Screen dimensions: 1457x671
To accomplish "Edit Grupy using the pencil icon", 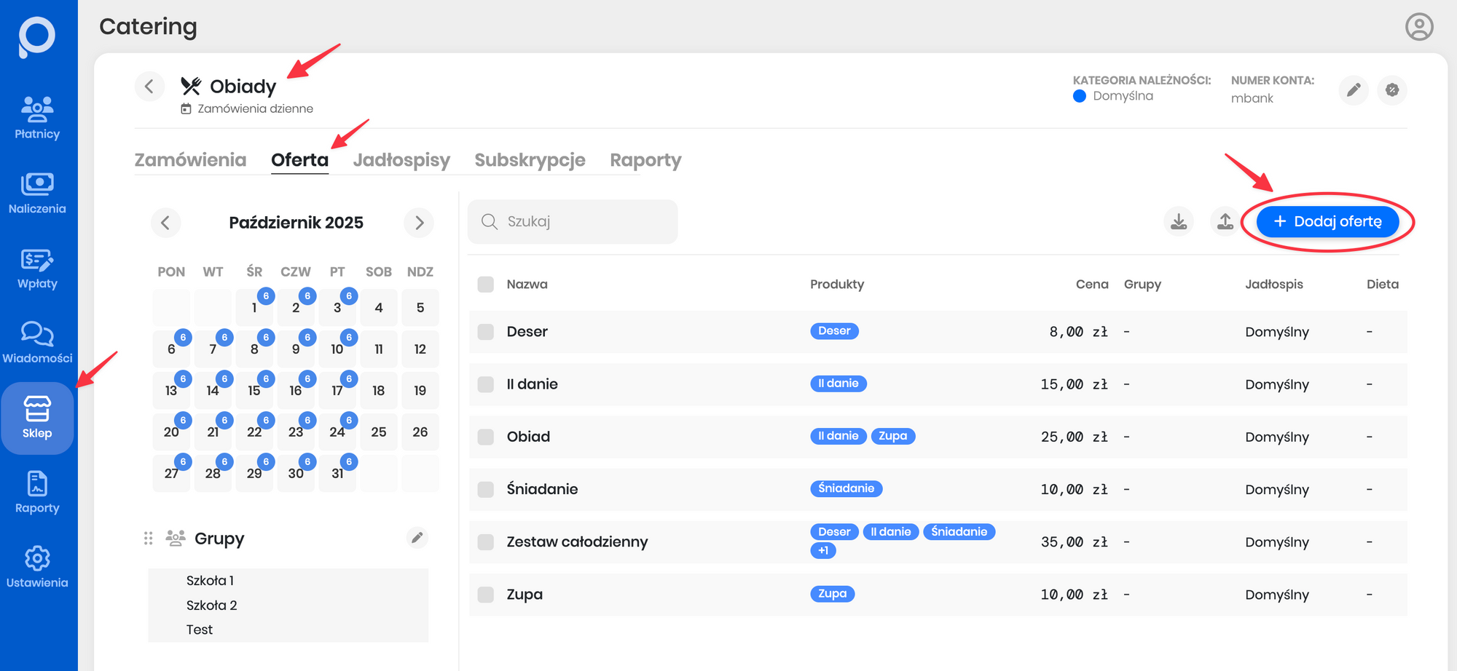I will [417, 538].
